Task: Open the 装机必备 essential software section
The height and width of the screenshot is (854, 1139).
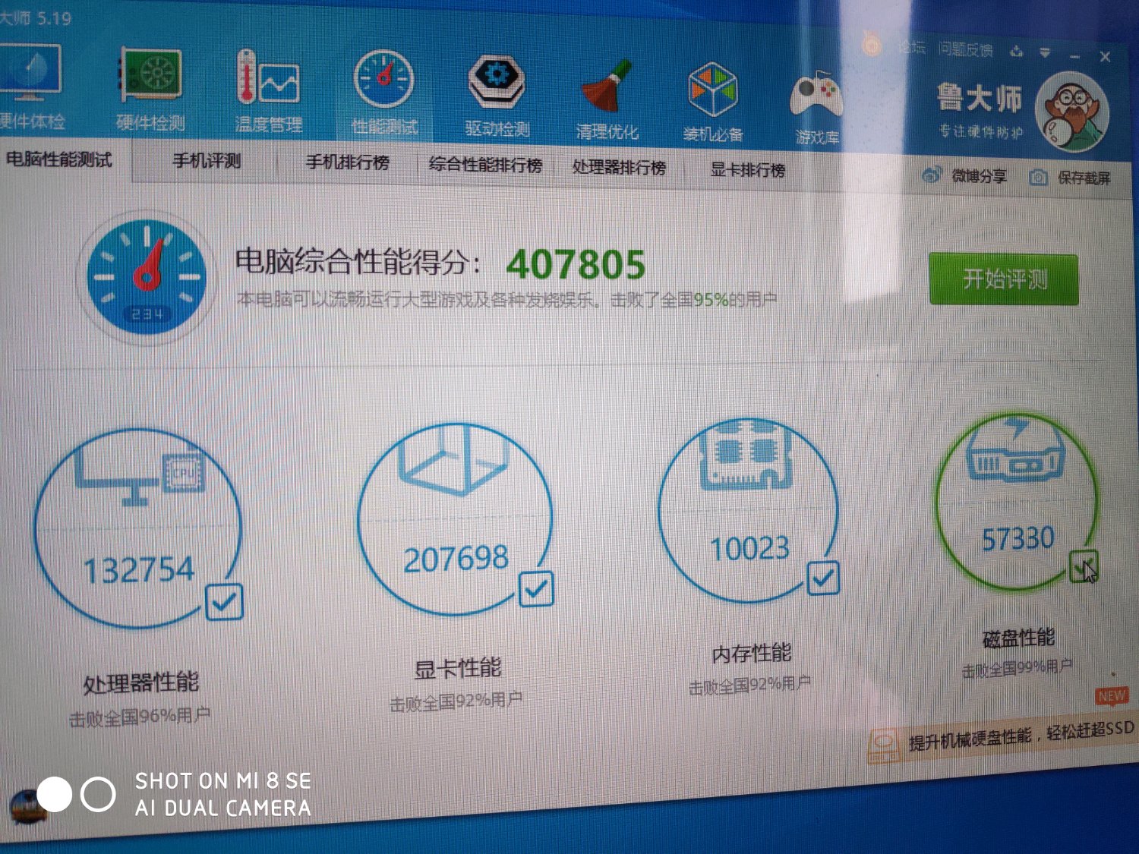Action: pyautogui.click(x=712, y=102)
